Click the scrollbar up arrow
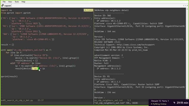 [x=187, y=9]
